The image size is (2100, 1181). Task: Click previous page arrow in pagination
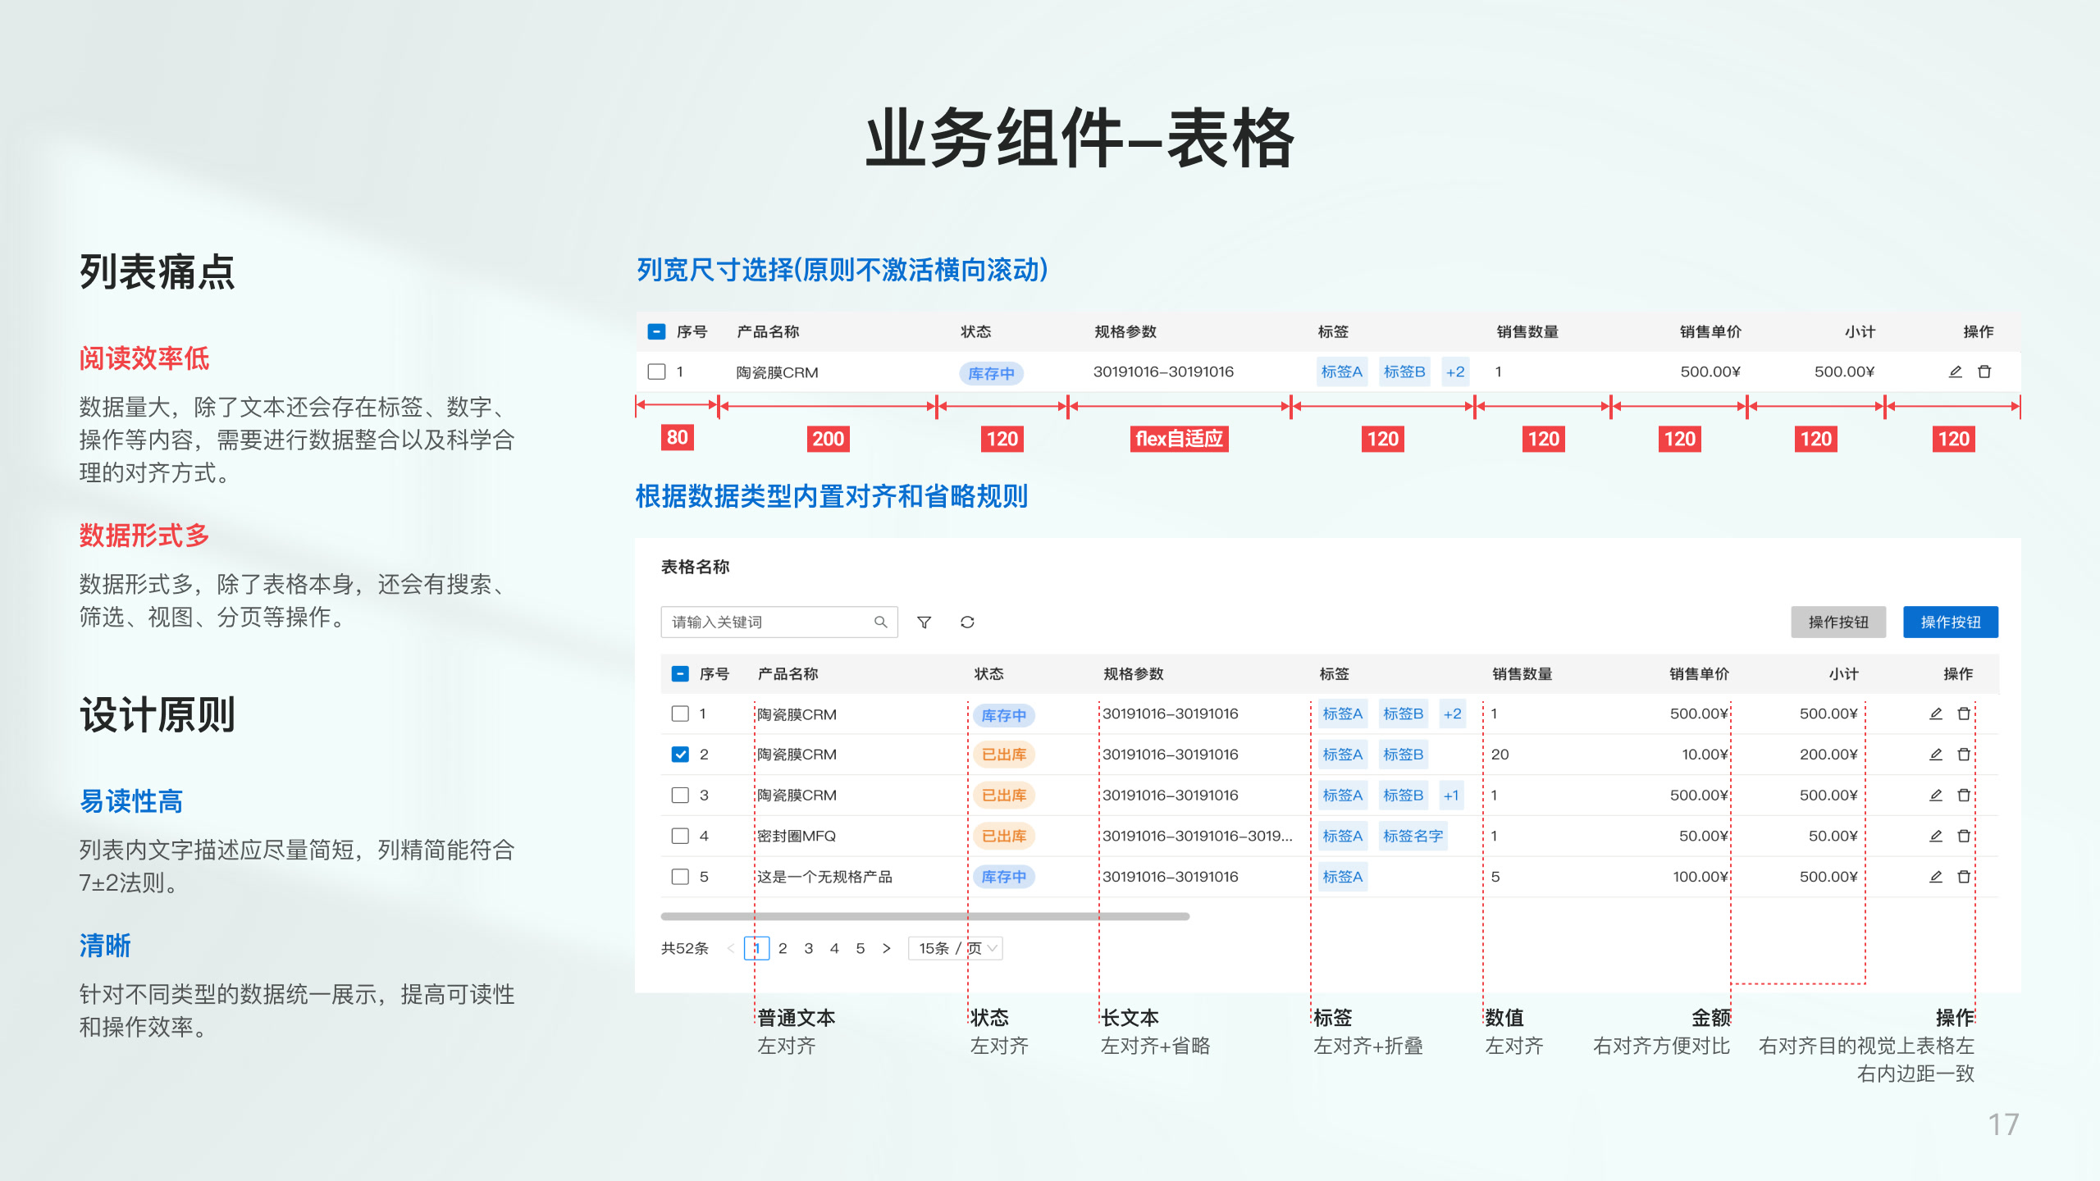point(730,948)
